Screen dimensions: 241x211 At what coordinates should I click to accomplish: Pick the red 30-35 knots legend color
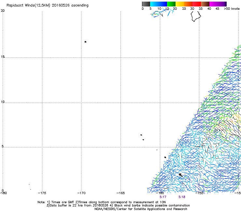(x=197, y=4)
